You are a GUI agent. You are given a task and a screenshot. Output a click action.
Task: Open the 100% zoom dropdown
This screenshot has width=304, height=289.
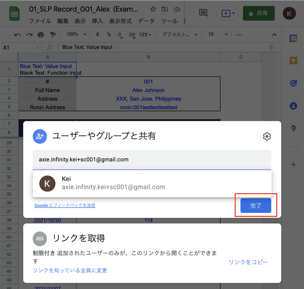tap(76, 34)
